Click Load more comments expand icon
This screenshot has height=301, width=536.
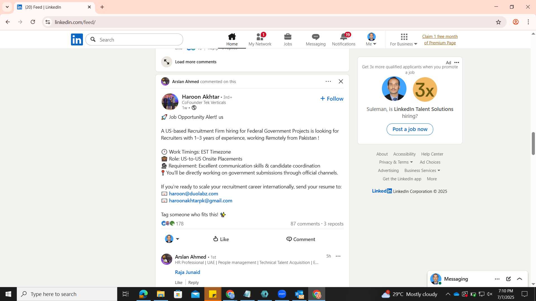pos(167,62)
